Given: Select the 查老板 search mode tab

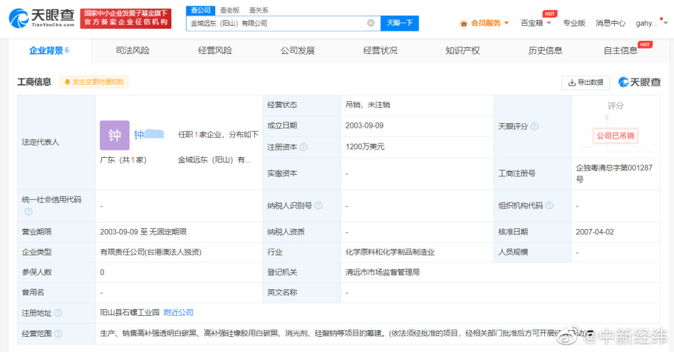Looking at the screenshot, I should coord(229,10).
